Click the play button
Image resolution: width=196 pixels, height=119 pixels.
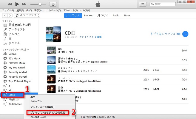(x=17, y=4)
